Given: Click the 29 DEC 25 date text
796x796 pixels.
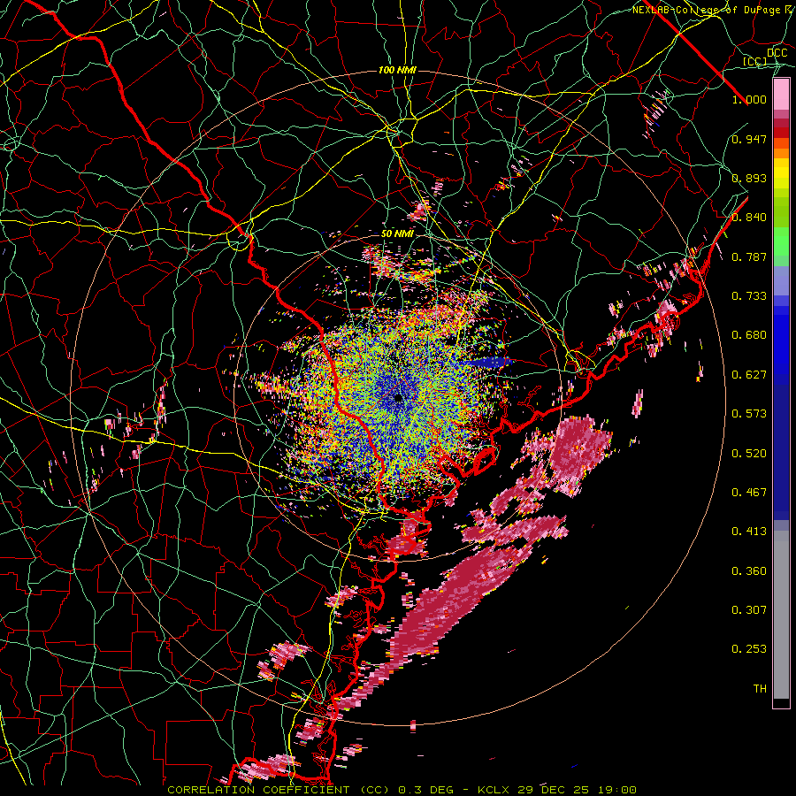Looking at the screenshot, I should [x=554, y=790].
